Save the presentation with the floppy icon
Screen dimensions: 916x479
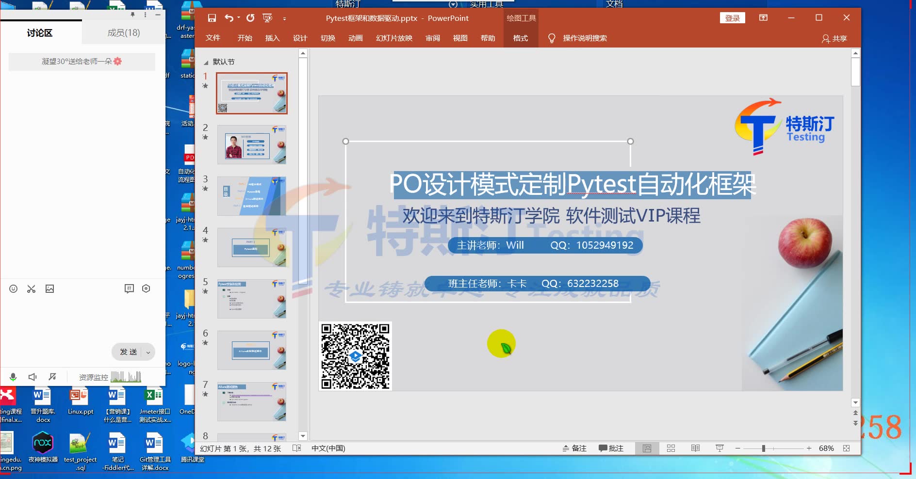click(x=212, y=18)
